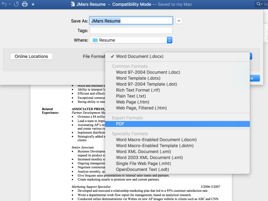
Task: Click 'Marketing Support Specialist' title in resume
Action: click(91, 187)
